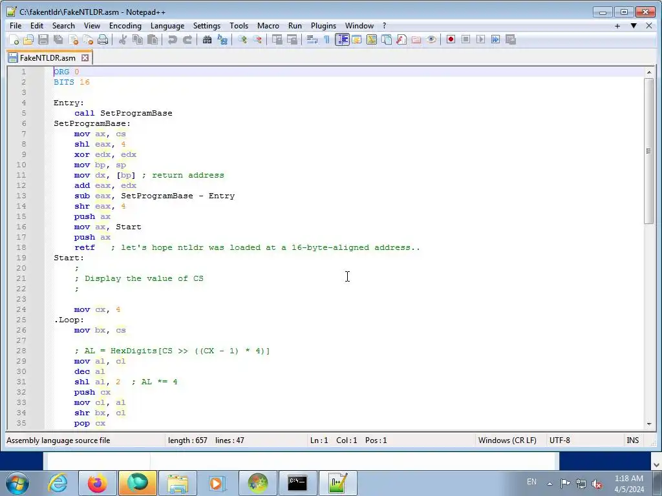Open the tab list dropdown arrow
This screenshot has height=496, width=662.
634,26
